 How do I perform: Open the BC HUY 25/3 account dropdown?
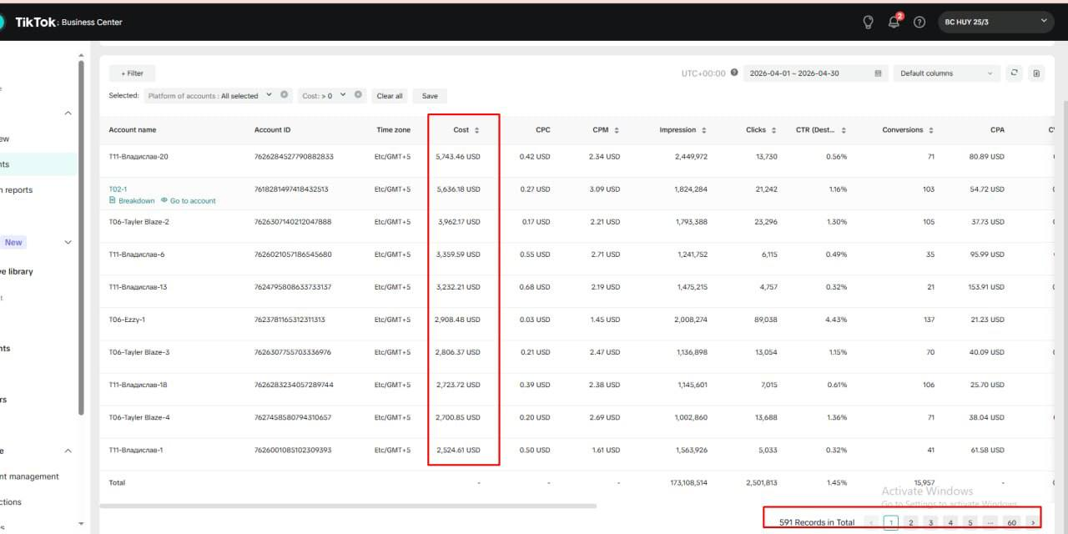point(996,23)
